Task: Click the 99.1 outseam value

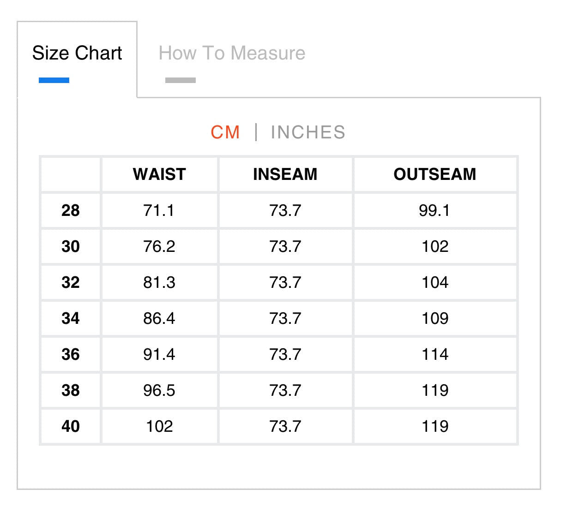Action: (x=435, y=210)
